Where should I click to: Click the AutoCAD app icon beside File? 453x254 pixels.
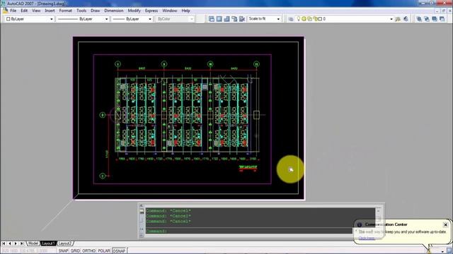pos(5,11)
